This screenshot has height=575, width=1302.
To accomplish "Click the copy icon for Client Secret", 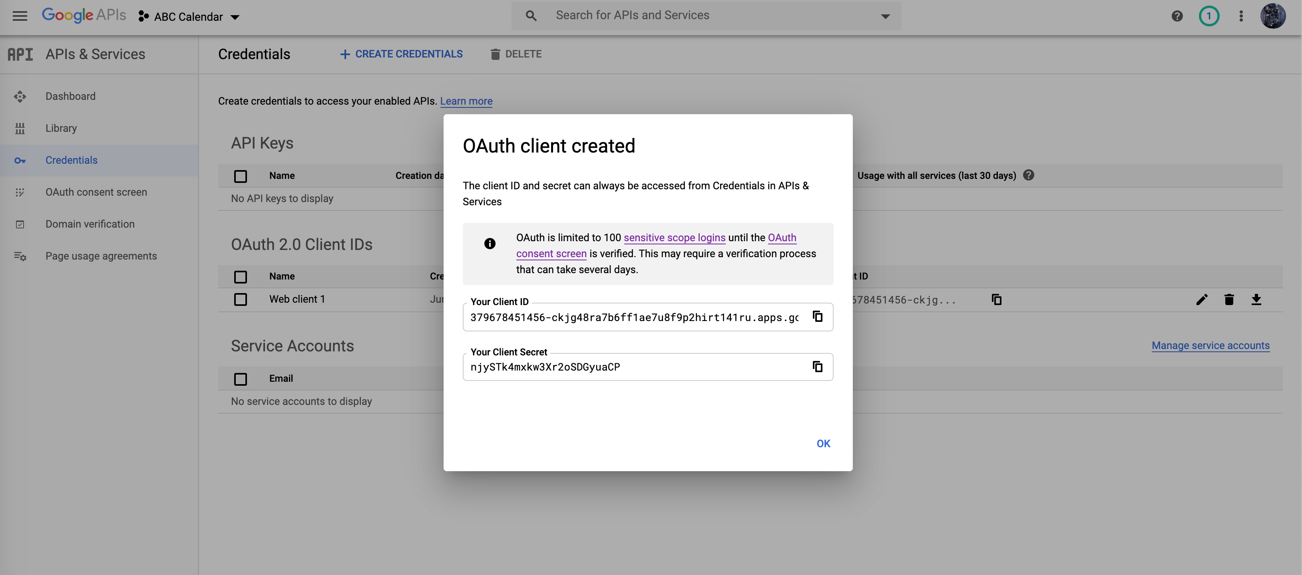I will pyautogui.click(x=817, y=366).
